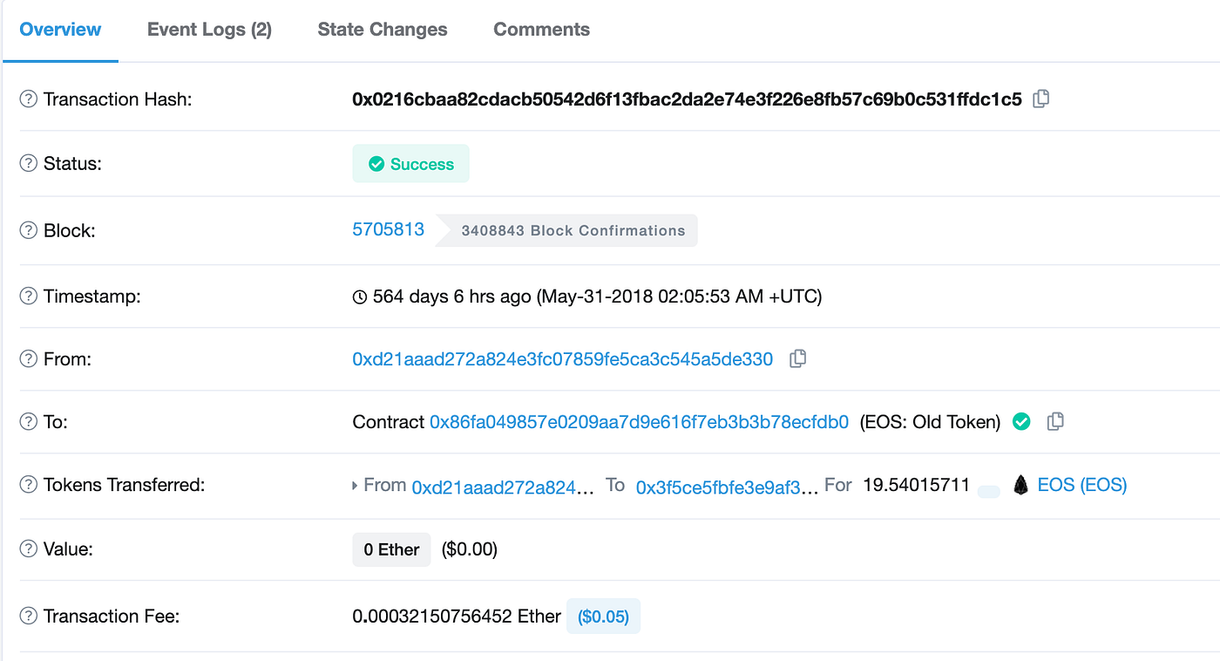Click the transferred amount 19.54015711

(x=916, y=485)
